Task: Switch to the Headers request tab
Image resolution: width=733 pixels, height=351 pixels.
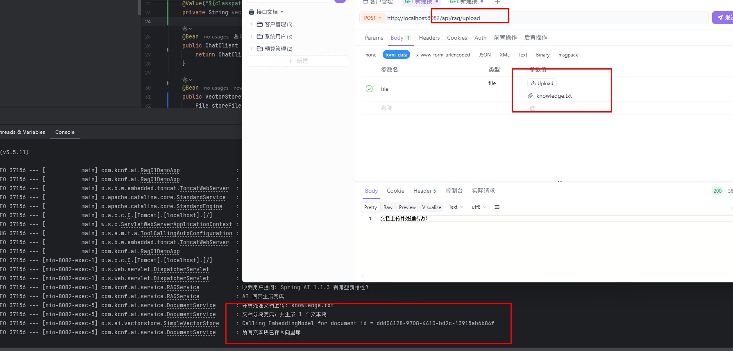Action: tap(429, 38)
